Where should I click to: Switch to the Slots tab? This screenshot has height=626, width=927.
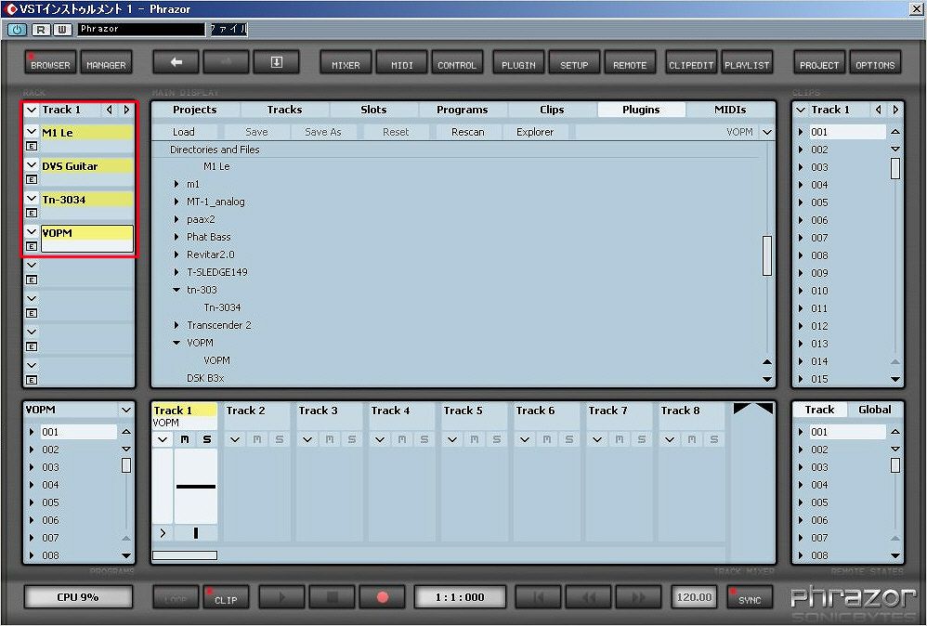point(373,110)
